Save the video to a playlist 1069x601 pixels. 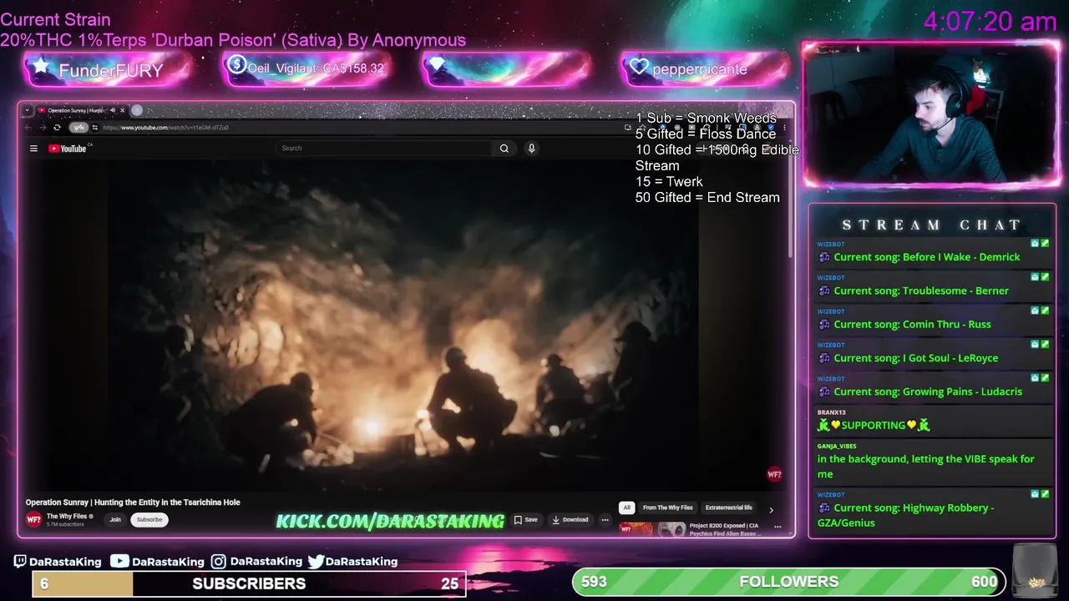525,519
